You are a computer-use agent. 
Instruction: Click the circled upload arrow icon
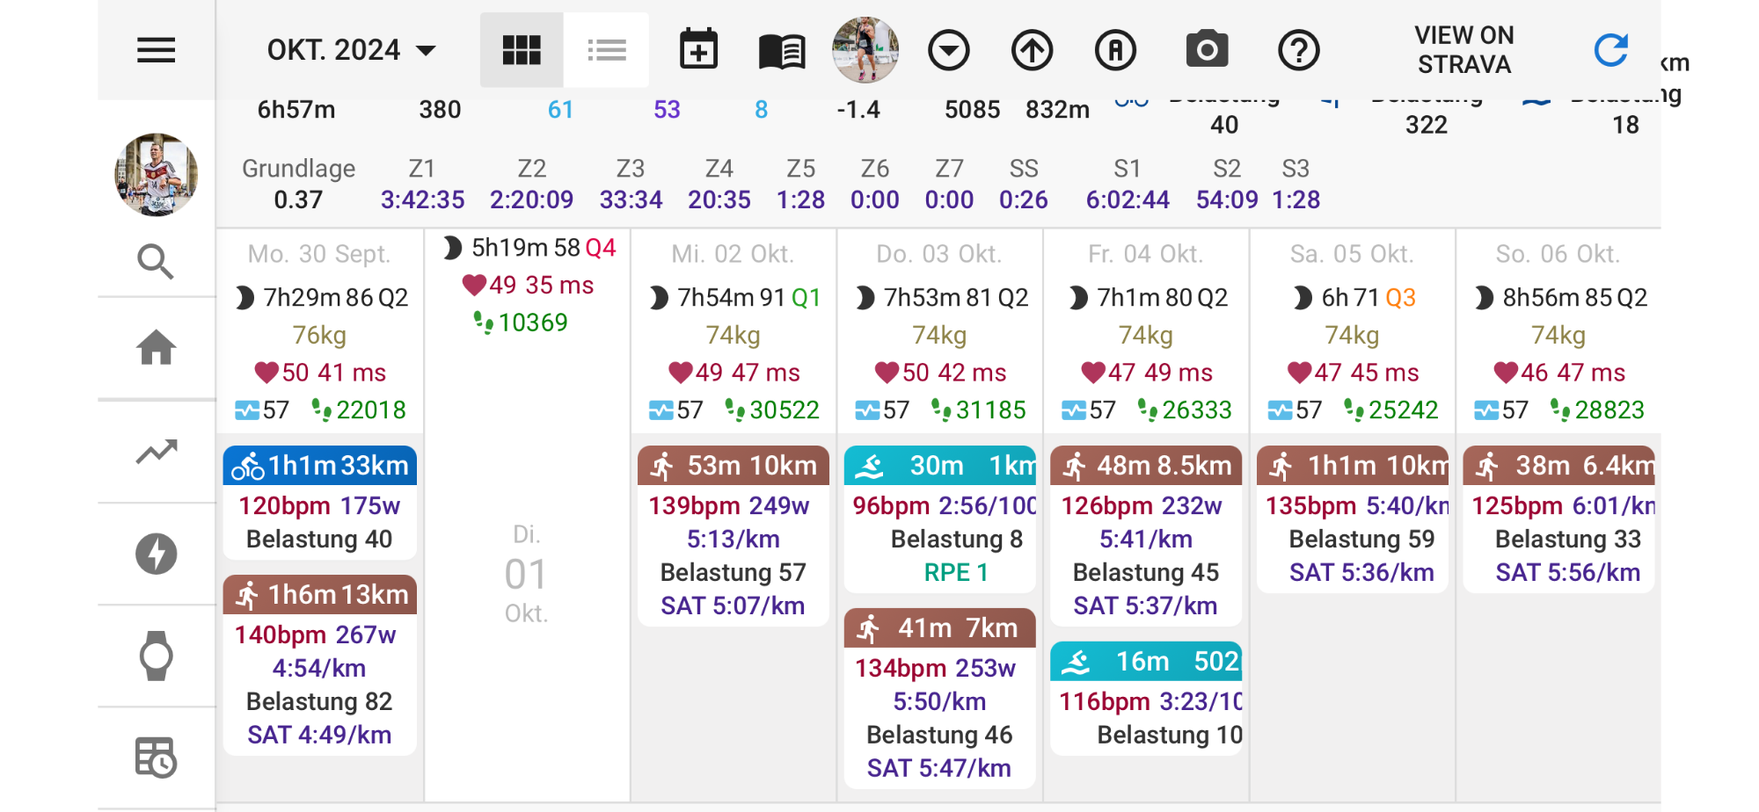(1032, 50)
